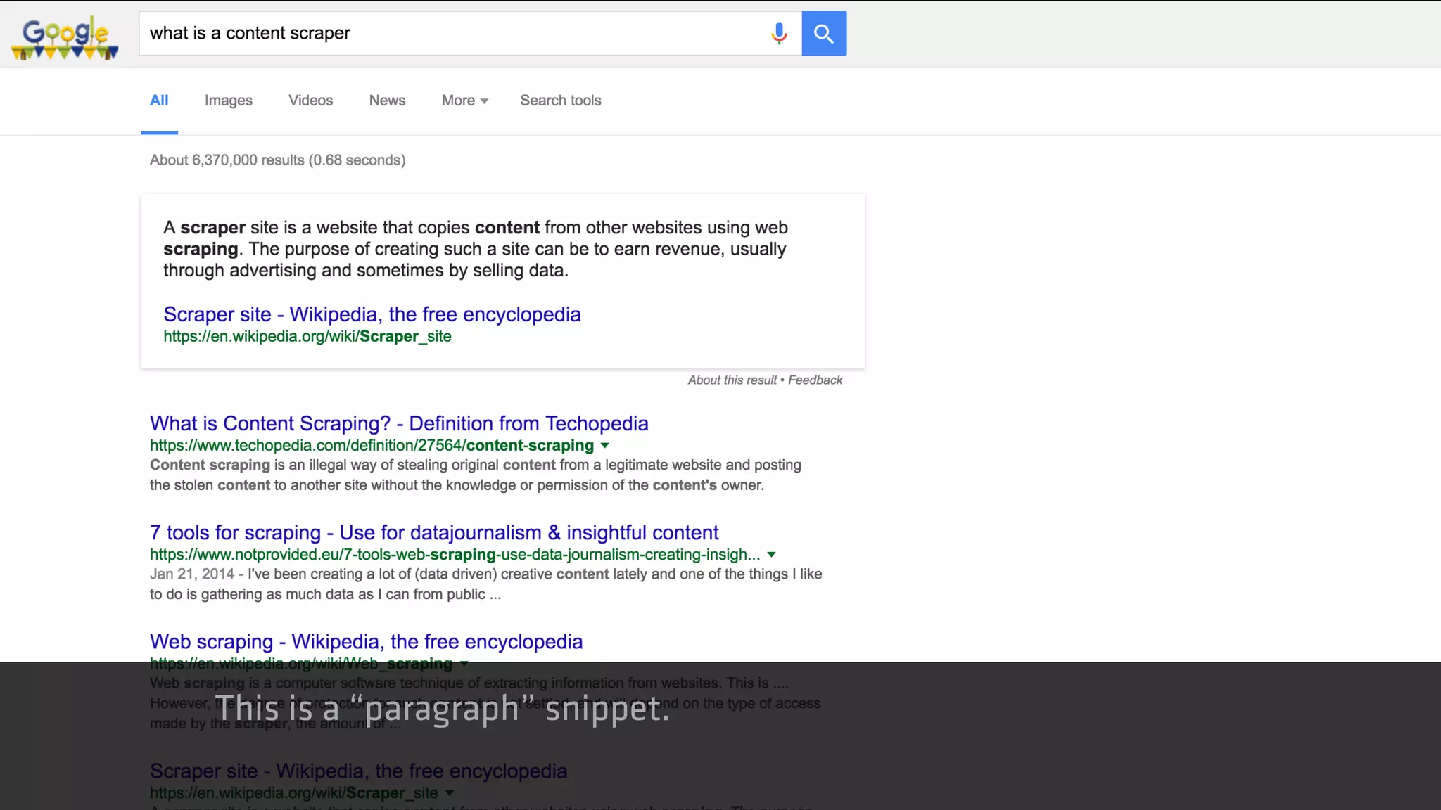Expand dropdown arrow next to Techopedia URL
Viewport: 1441px width, 810px height.
pyautogui.click(x=605, y=445)
